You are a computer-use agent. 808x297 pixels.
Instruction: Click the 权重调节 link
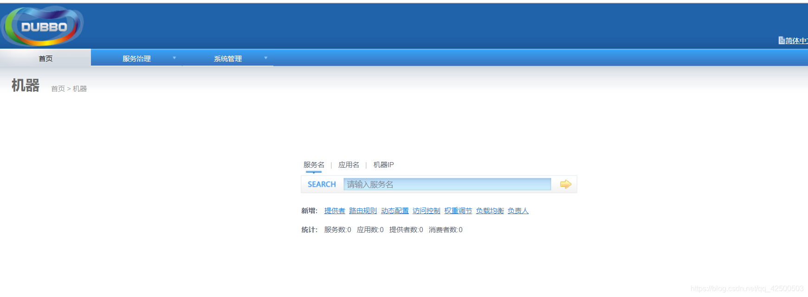[458, 211]
